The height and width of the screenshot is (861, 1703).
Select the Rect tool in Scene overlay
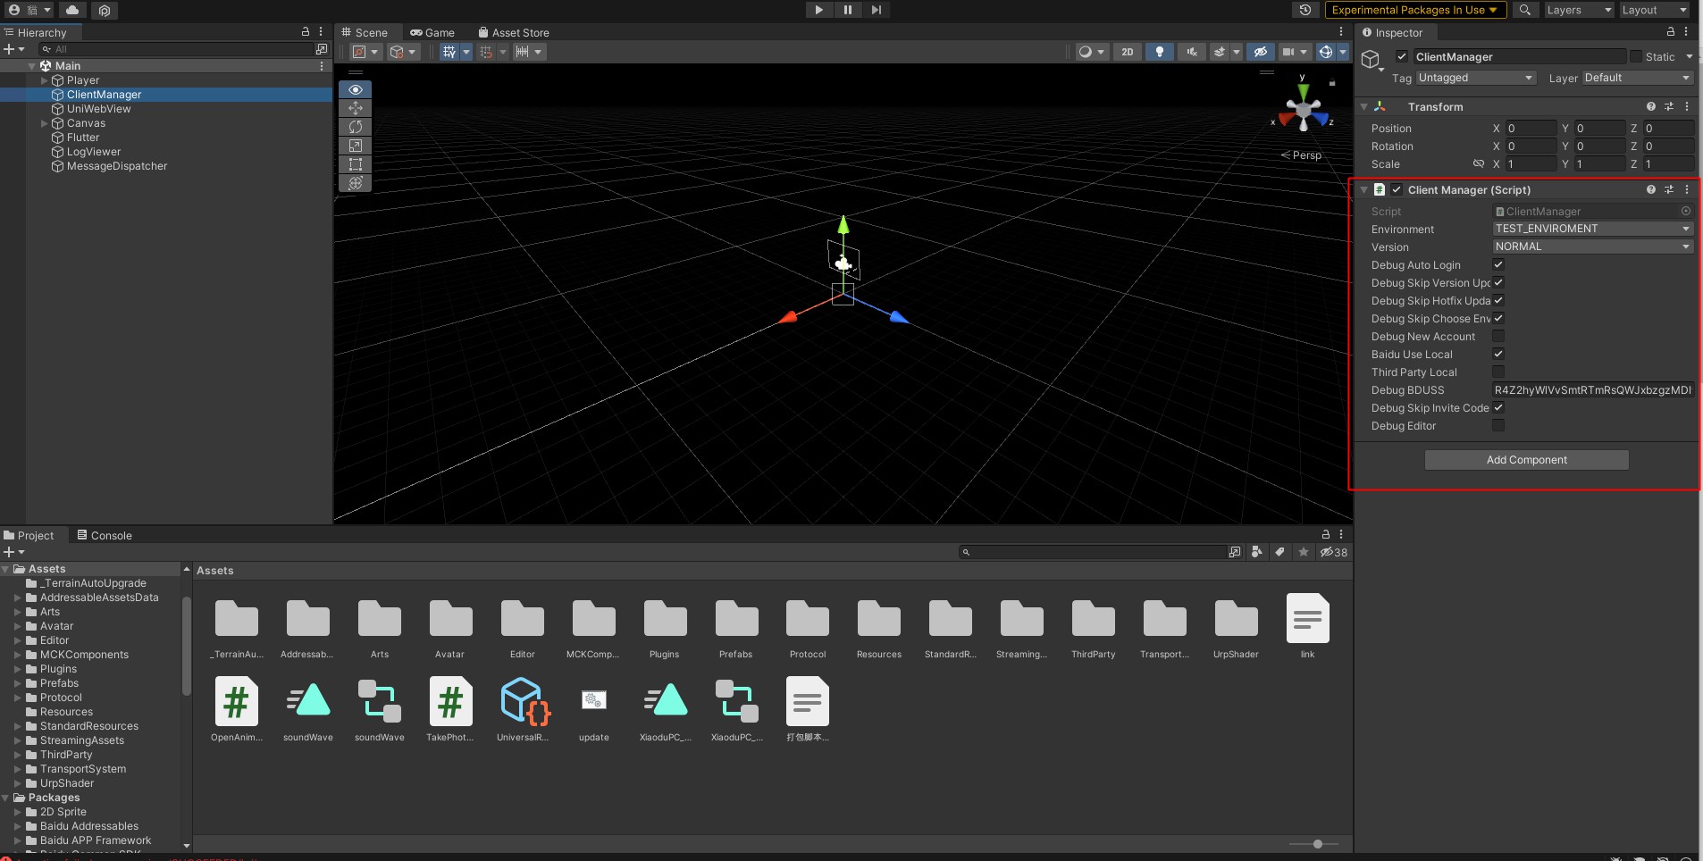[x=355, y=164]
